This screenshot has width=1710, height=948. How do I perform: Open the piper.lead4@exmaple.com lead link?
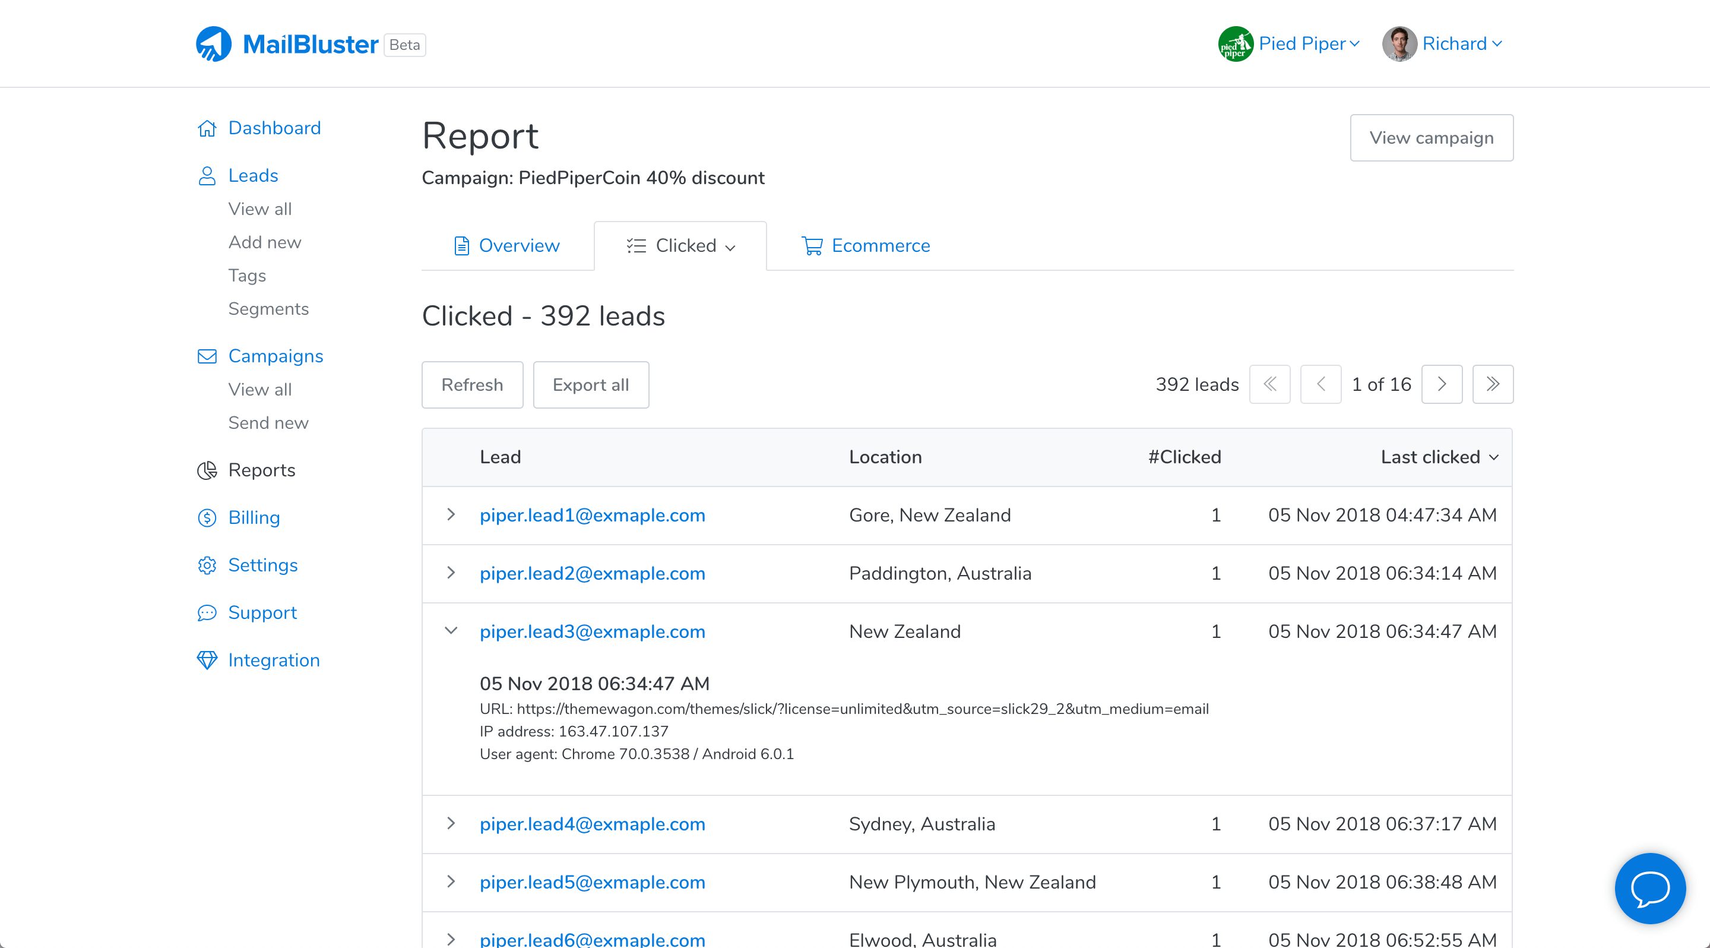tap(592, 824)
